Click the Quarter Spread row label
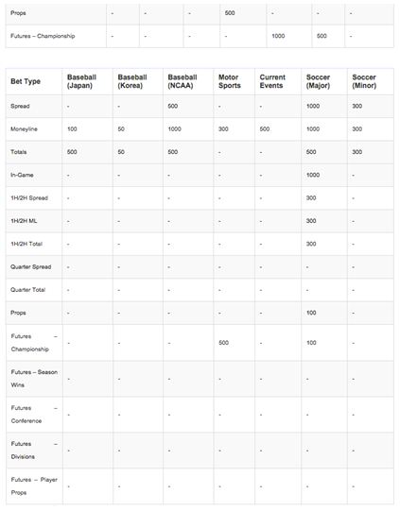Image resolution: width=400 pixels, height=511 pixels. tap(30, 266)
